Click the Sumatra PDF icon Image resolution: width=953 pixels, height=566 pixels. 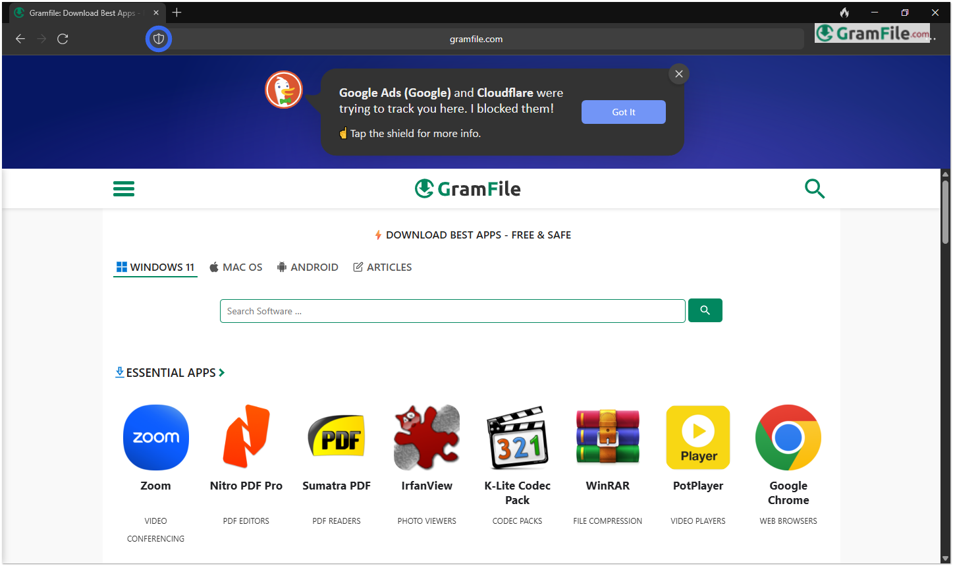(x=337, y=436)
